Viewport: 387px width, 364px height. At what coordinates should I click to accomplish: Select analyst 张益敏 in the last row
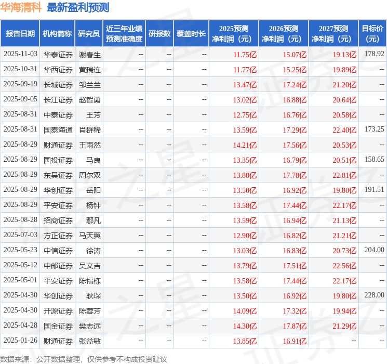pyautogui.click(x=89, y=341)
